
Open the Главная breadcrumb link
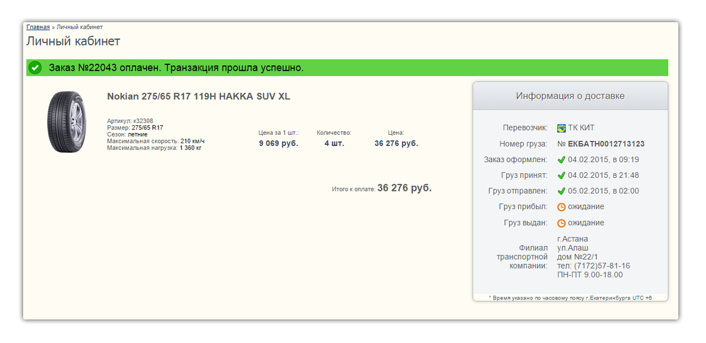[38, 27]
